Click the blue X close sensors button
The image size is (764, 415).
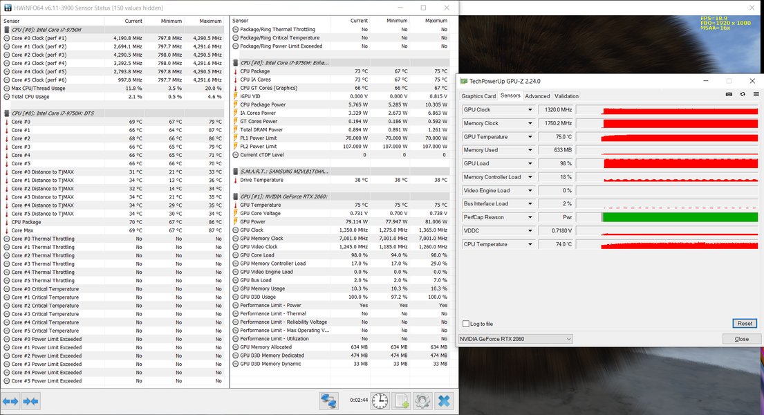(x=444, y=401)
